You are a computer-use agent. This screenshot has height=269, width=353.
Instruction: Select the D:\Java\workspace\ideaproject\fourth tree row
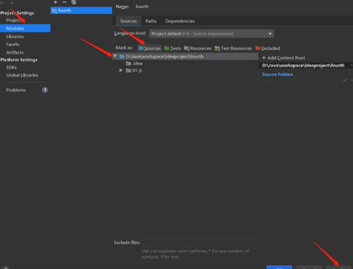(x=185, y=56)
